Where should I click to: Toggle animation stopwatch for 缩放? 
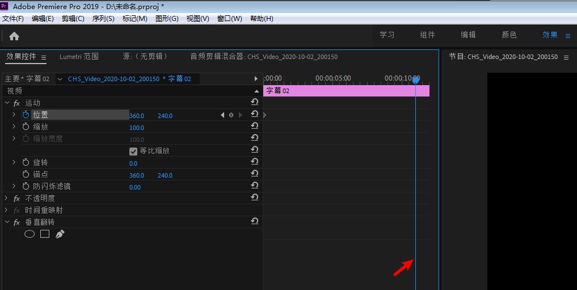26,127
